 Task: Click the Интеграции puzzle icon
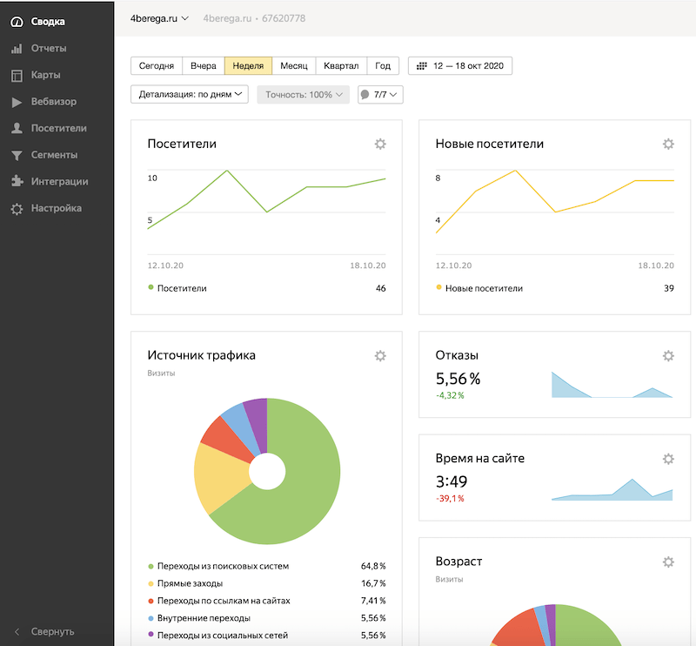pyautogui.click(x=17, y=181)
